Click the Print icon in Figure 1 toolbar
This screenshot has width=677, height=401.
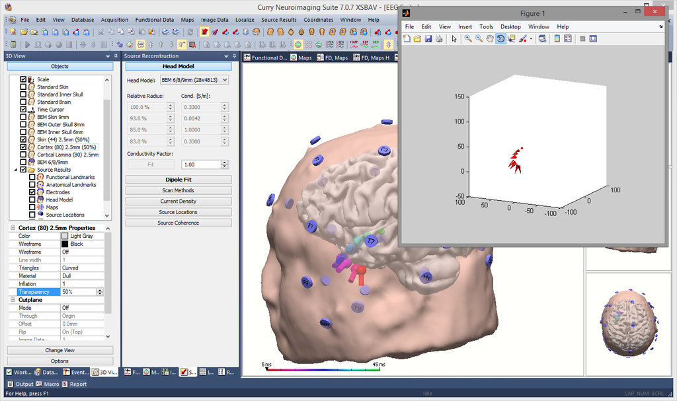click(439, 39)
